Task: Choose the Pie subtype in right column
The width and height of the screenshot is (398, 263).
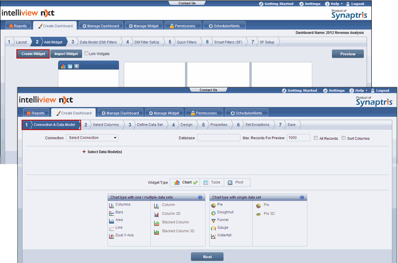Action: pos(263,205)
